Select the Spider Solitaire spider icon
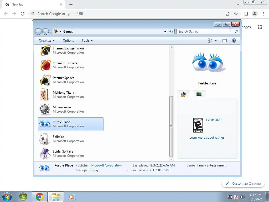The image size is (269, 202). tap(45, 154)
